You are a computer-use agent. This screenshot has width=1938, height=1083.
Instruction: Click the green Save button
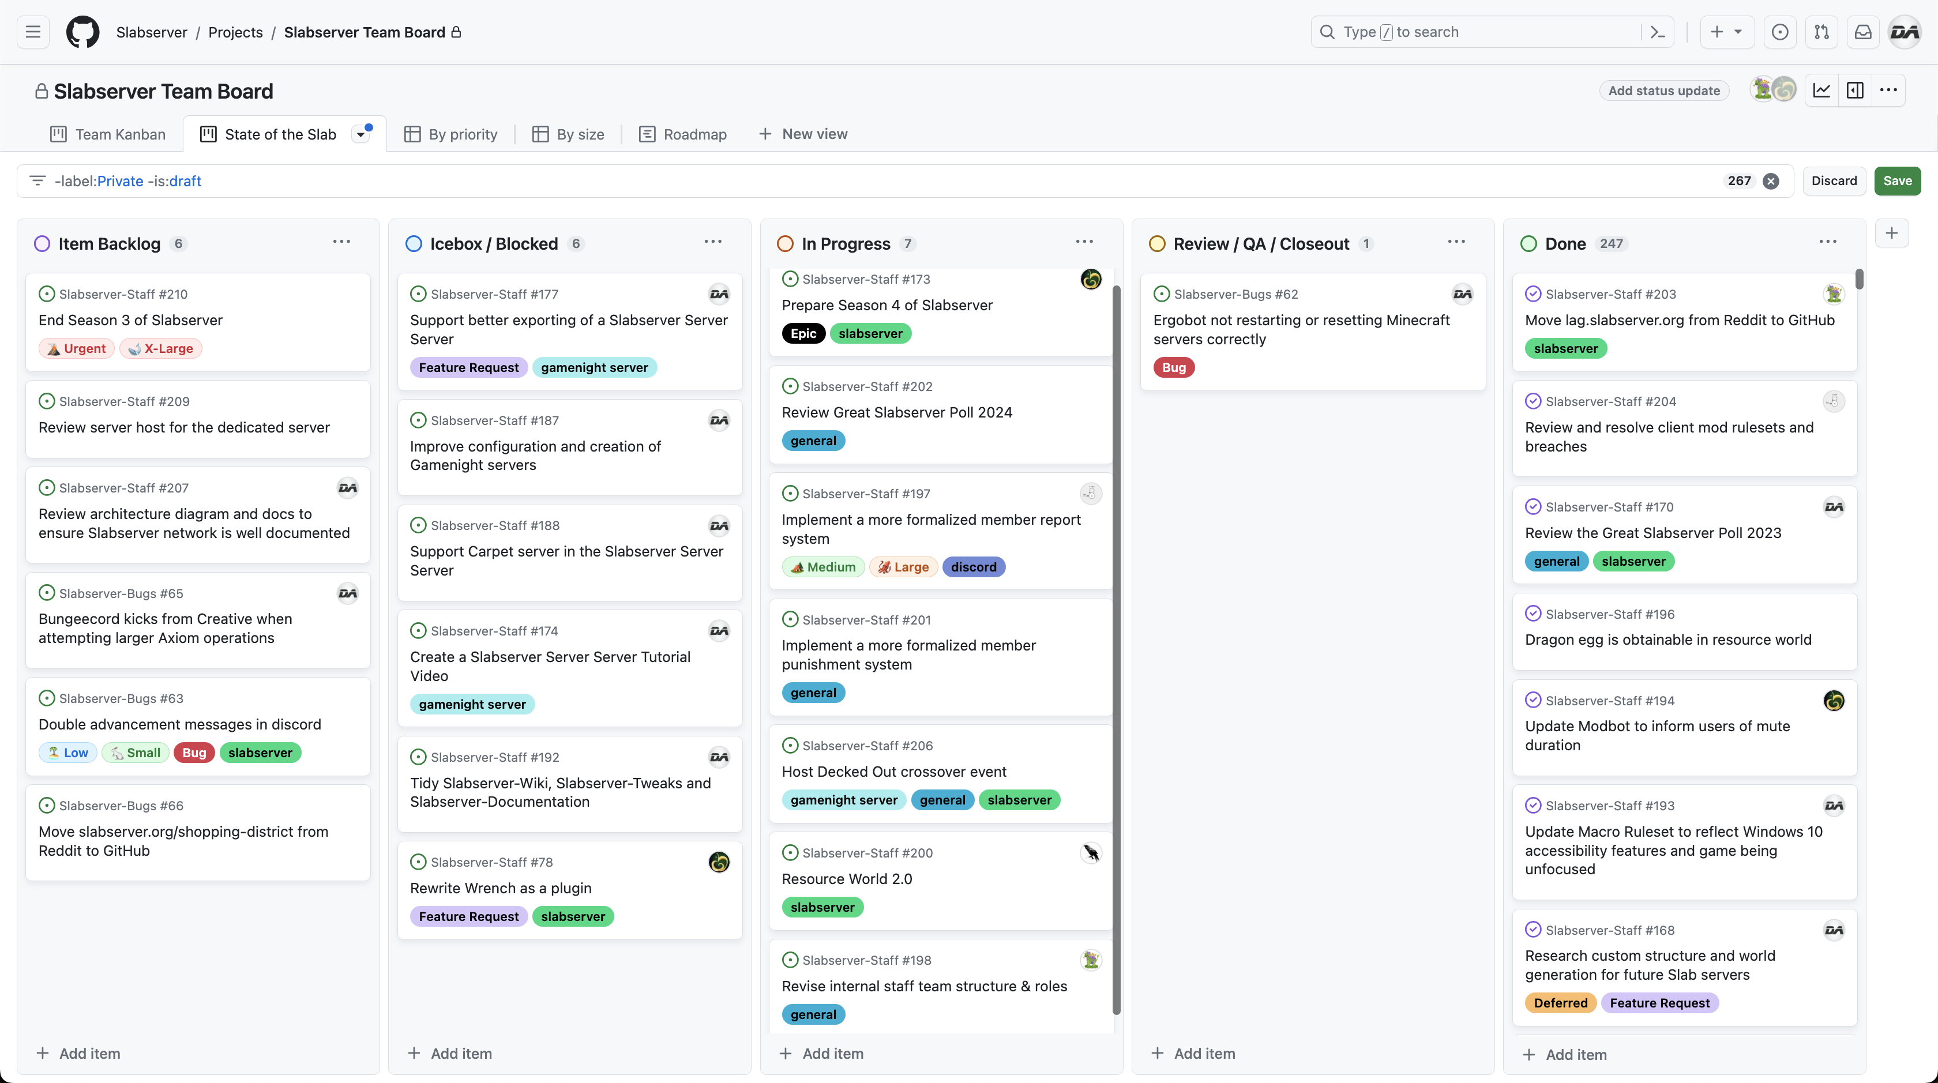(x=1896, y=181)
